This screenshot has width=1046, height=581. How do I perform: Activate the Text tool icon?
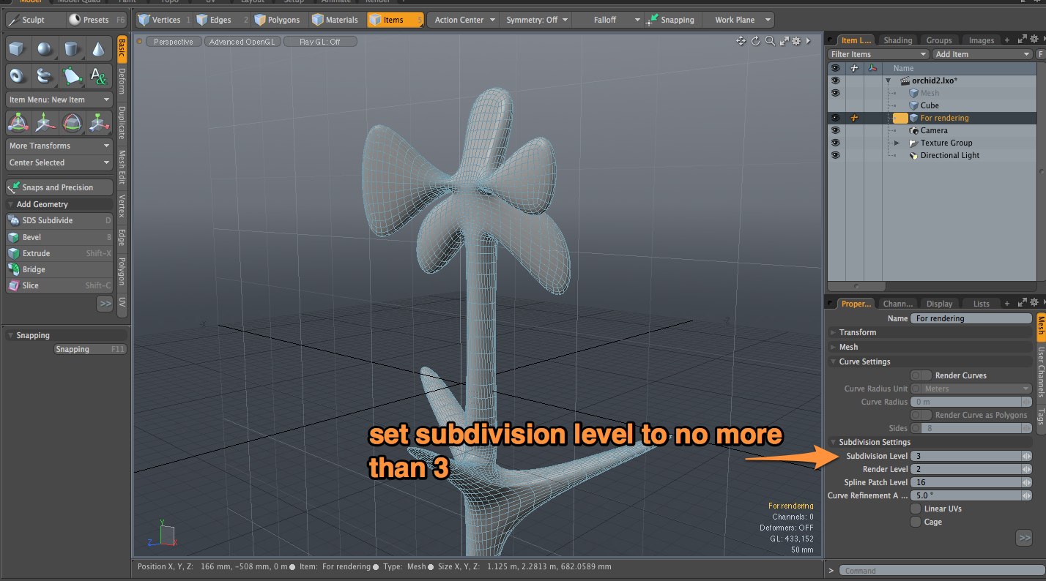click(97, 75)
